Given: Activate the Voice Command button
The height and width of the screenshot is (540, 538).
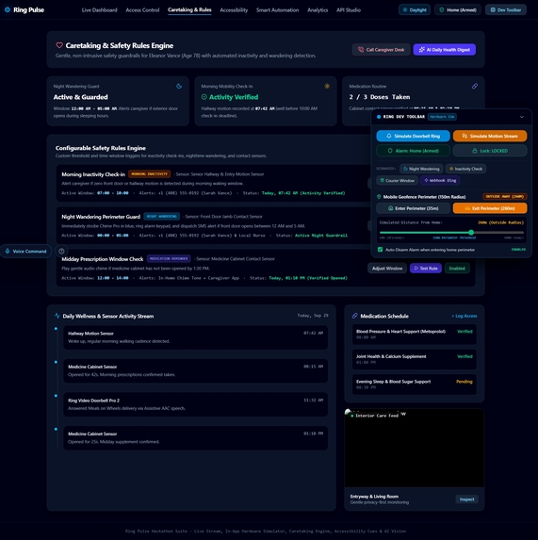Looking at the screenshot, I should click(25, 251).
